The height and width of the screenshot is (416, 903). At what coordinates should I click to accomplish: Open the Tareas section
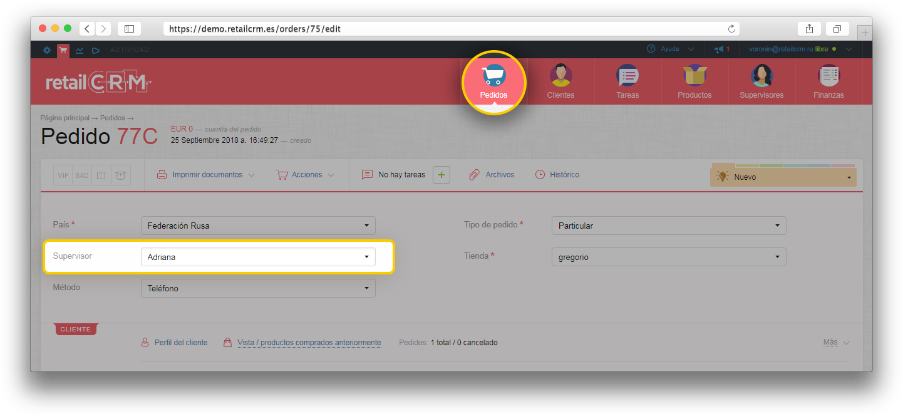pos(627,82)
